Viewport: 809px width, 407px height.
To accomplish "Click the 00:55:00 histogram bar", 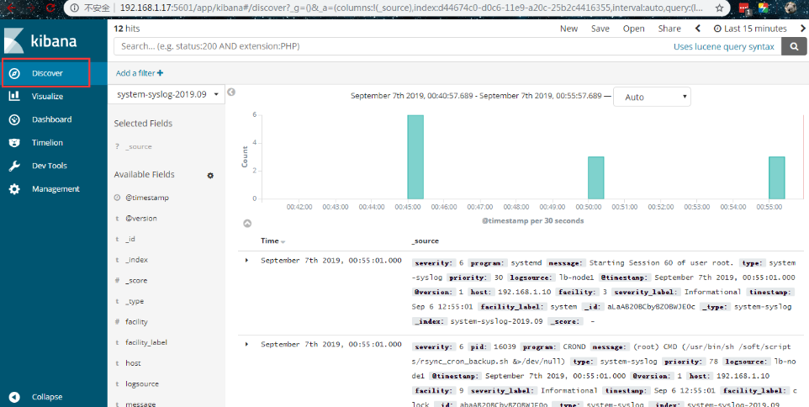I will (x=777, y=177).
